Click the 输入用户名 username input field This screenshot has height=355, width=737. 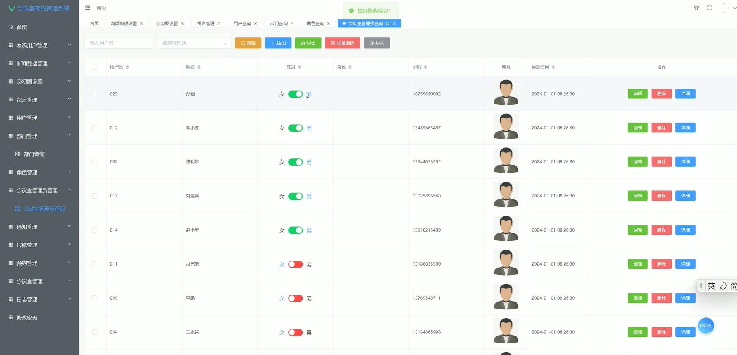point(119,43)
